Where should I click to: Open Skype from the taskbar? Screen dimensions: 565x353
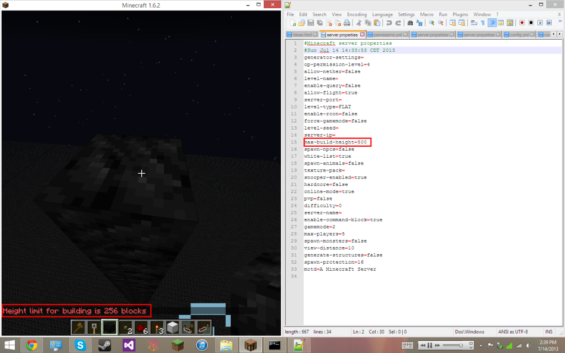(x=80, y=345)
